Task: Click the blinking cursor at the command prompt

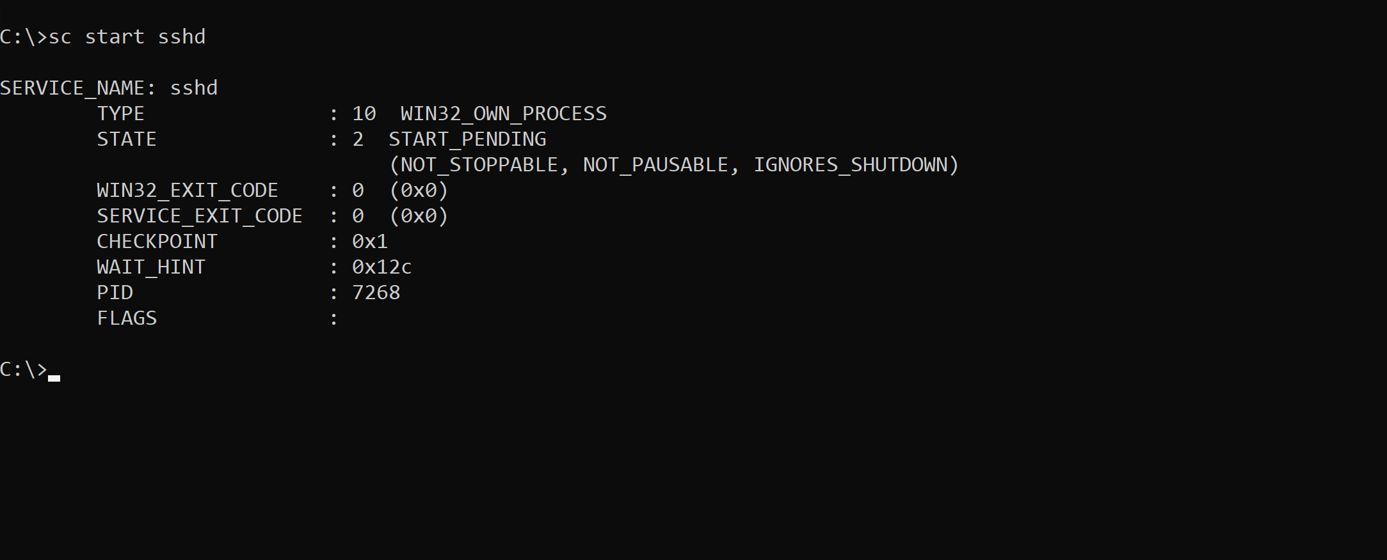Action: tap(54, 377)
